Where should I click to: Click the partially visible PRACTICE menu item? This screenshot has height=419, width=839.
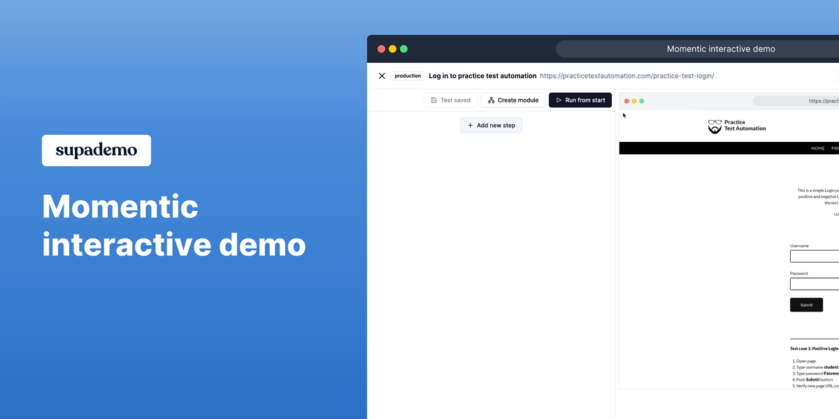(836, 148)
